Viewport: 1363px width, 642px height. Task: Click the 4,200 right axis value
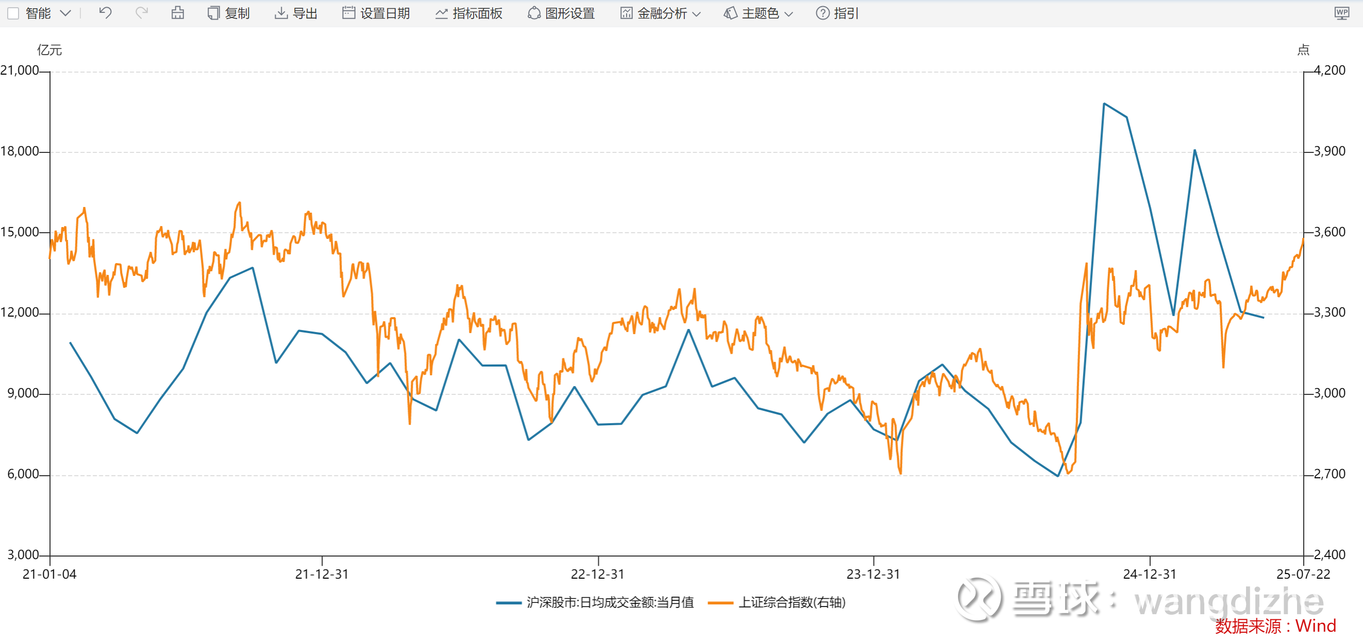[1330, 71]
